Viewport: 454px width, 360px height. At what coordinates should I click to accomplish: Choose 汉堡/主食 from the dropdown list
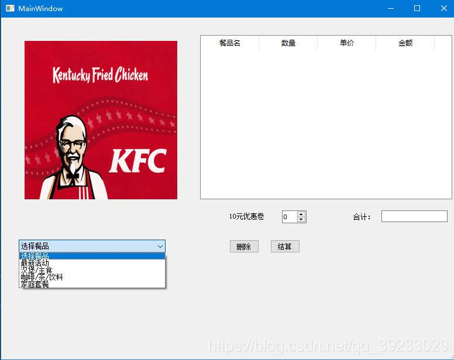92,270
